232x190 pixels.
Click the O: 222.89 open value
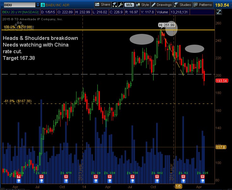tap(65, 12)
